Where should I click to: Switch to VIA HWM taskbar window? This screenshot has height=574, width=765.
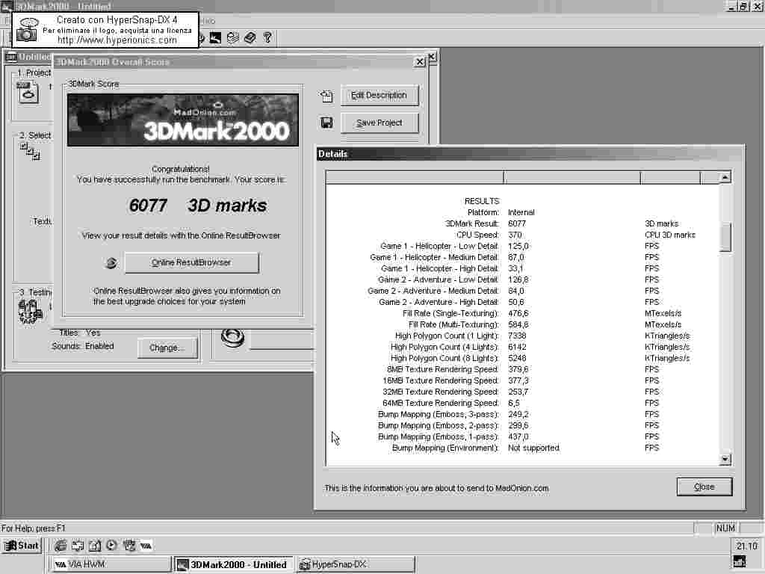pos(111,564)
